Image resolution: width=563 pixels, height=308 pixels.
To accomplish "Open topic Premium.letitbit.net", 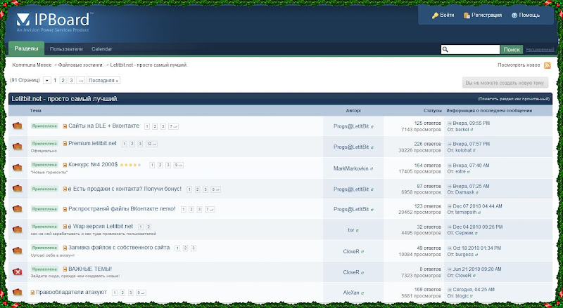I will [92, 143].
